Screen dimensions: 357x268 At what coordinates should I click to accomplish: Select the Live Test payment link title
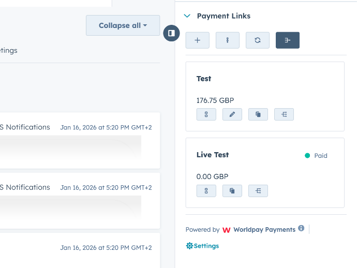(x=213, y=155)
